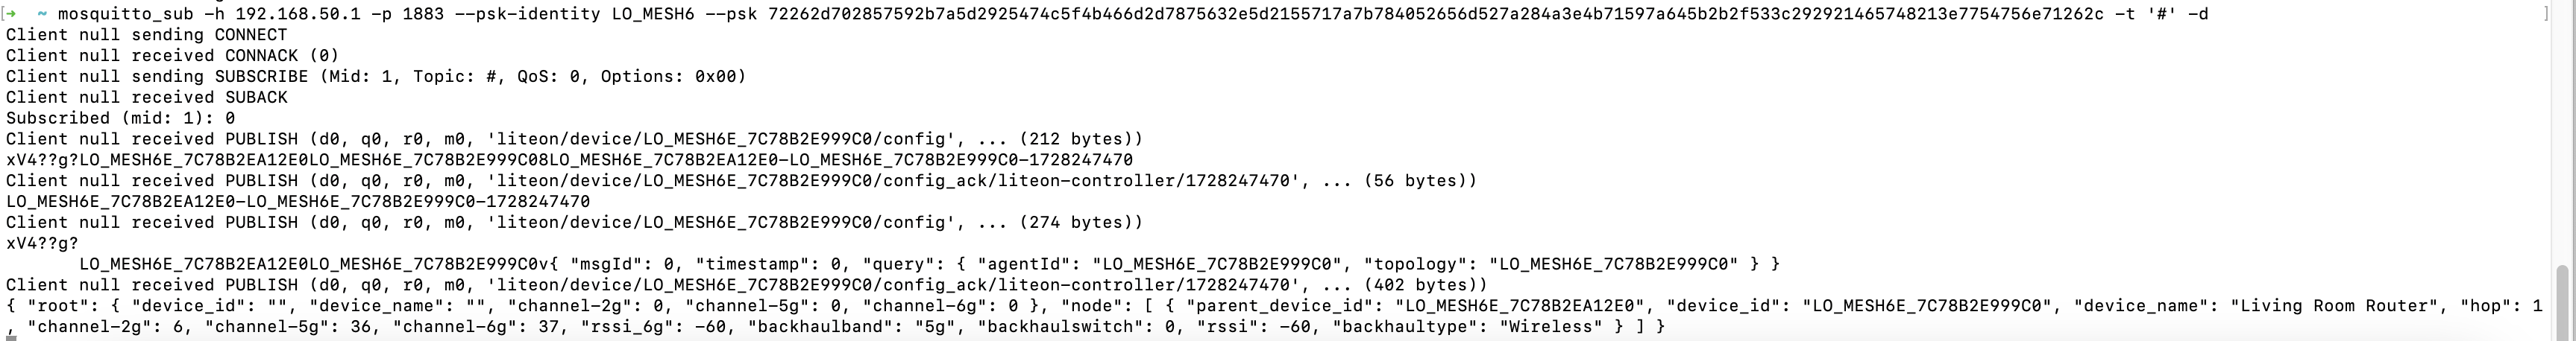Click the Wireless backhaultype value
This screenshot has height=341, width=2576.
[x=1550, y=327]
